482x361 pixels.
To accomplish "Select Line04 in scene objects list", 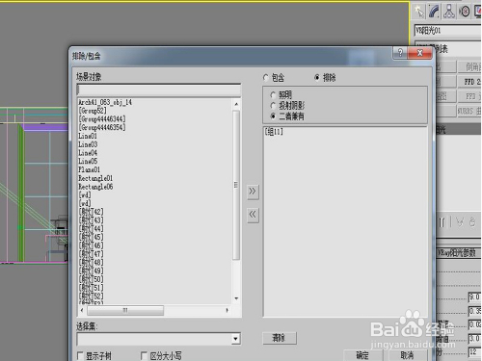I will pyautogui.click(x=88, y=153).
